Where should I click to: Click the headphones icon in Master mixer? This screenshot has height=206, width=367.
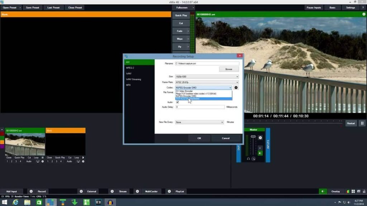(x=248, y=158)
